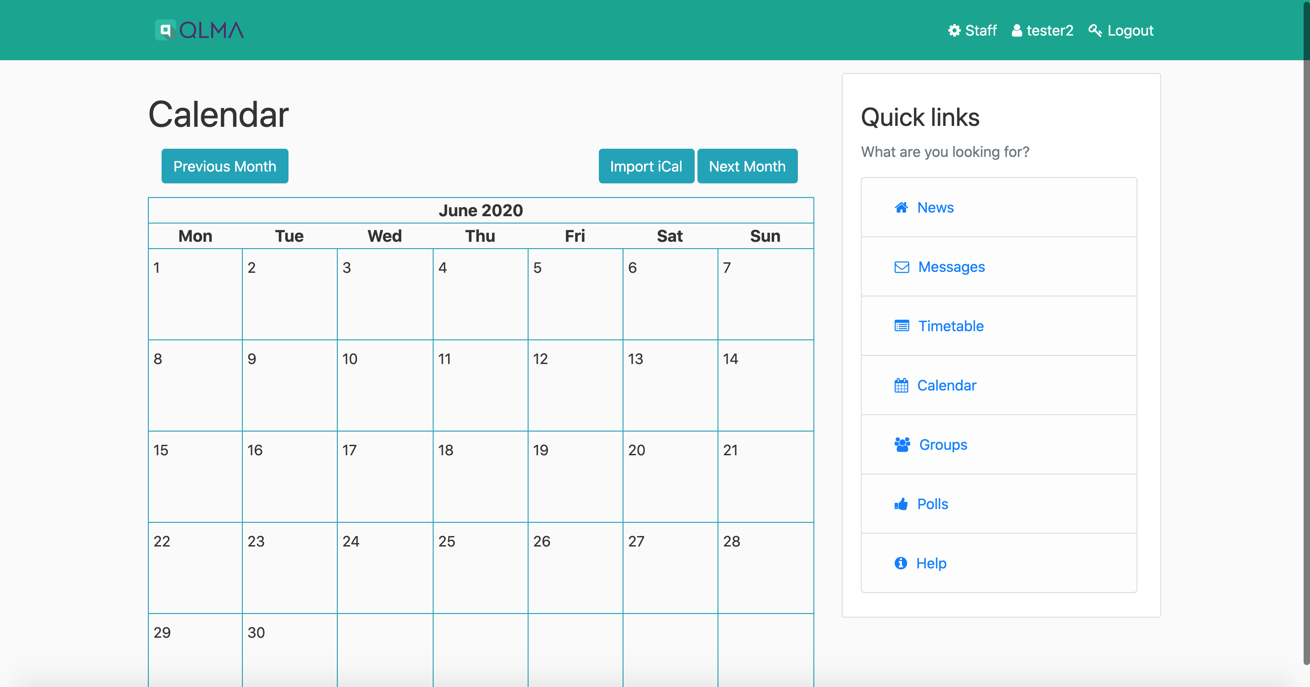Click the Help info icon

901,563
